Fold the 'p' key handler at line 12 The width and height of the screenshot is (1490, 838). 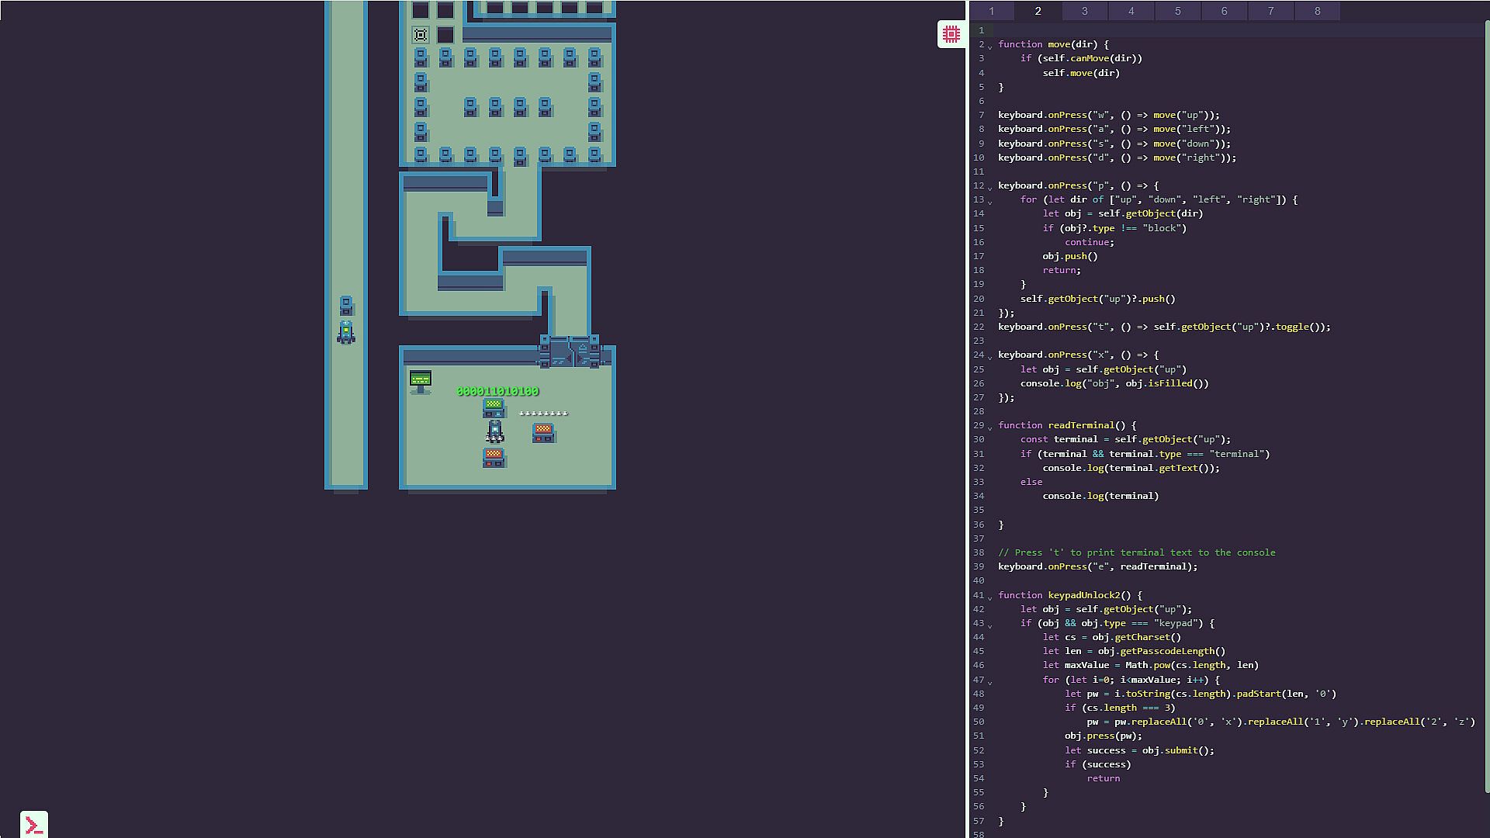989,187
